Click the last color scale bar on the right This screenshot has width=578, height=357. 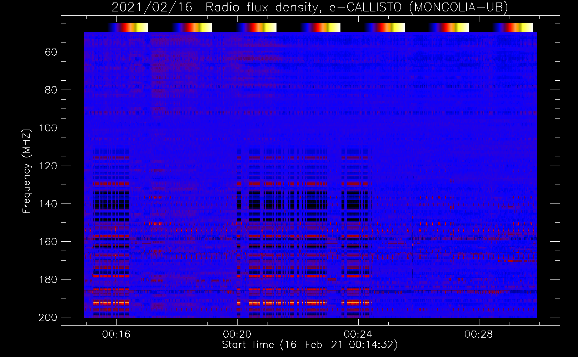pos(513,27)
